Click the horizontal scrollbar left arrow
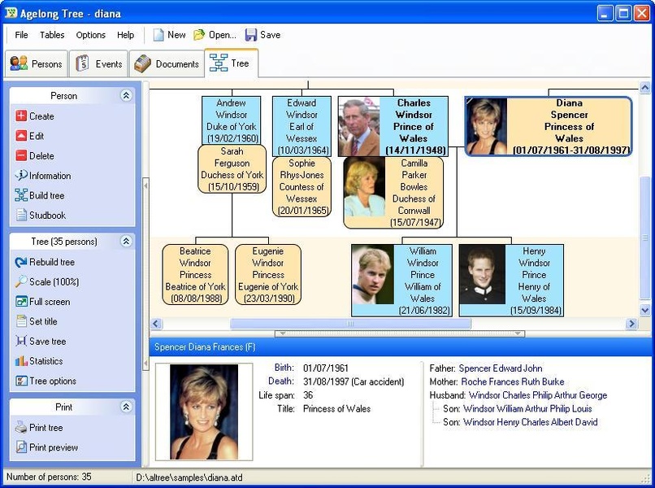The image size is (655, 488). pos(156,324)
